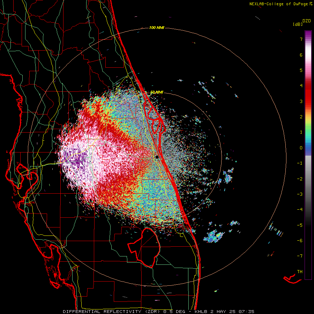Click the color scale value 4

(301, 86)
